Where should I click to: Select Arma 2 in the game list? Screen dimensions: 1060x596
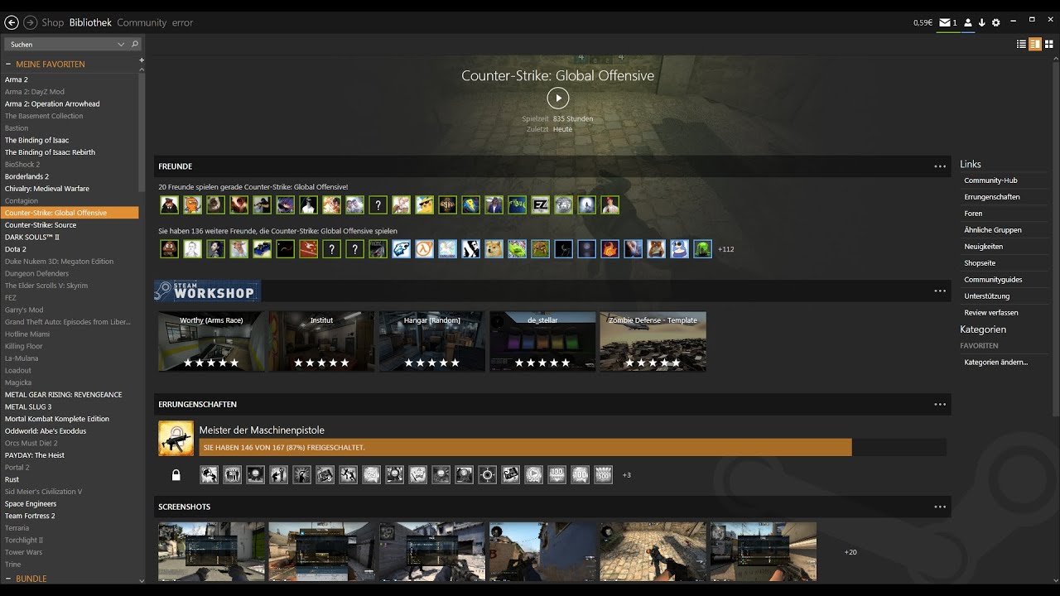(x=17, y=79)
